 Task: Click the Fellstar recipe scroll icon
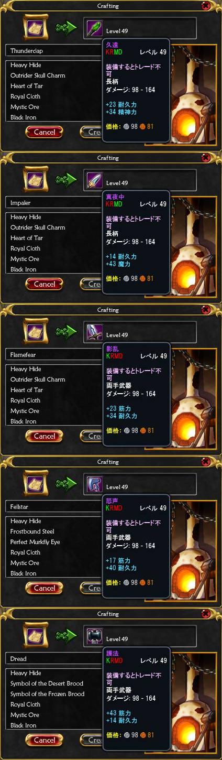click(x=36, y=483)
